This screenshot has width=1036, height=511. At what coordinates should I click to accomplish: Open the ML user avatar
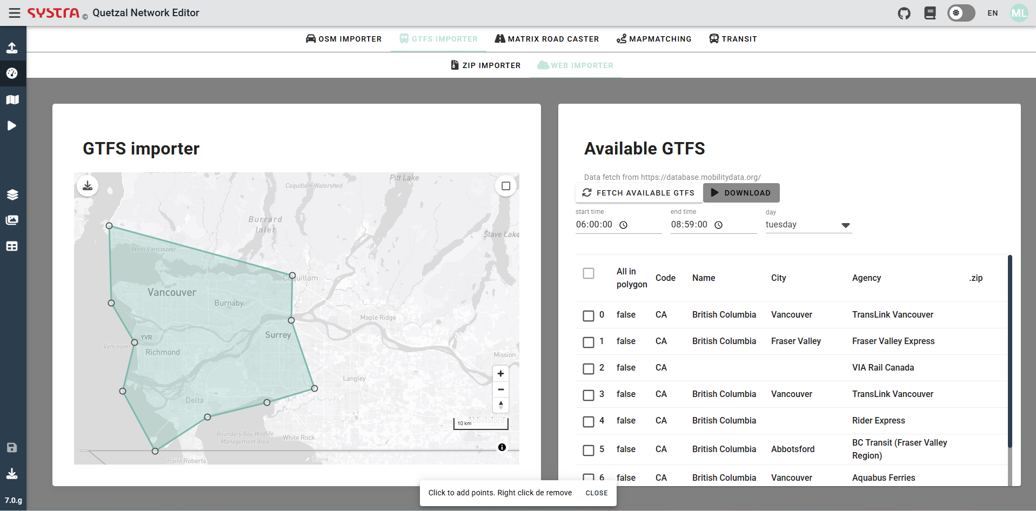(1019, 13)
